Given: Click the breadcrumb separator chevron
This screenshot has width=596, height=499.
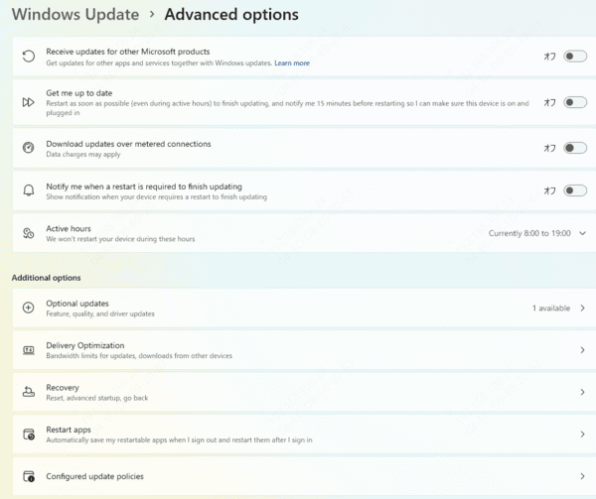Looking at the screenshot, I should click(152, 15).
